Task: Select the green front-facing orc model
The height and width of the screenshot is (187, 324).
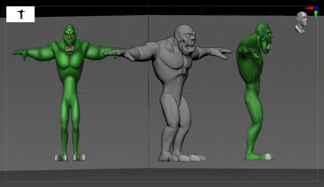Action: coord(70,92)
